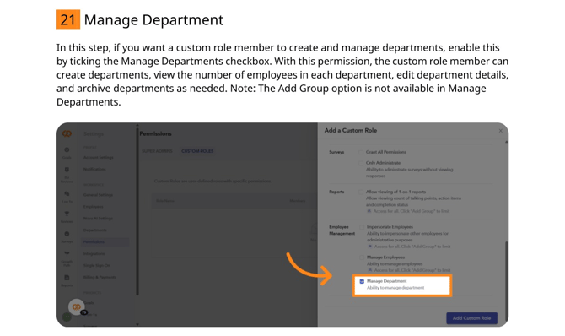The height and width of the screenshot is (336, 565).
Task: Click 'Ability to manage department' description
Action: coord(395,288)
